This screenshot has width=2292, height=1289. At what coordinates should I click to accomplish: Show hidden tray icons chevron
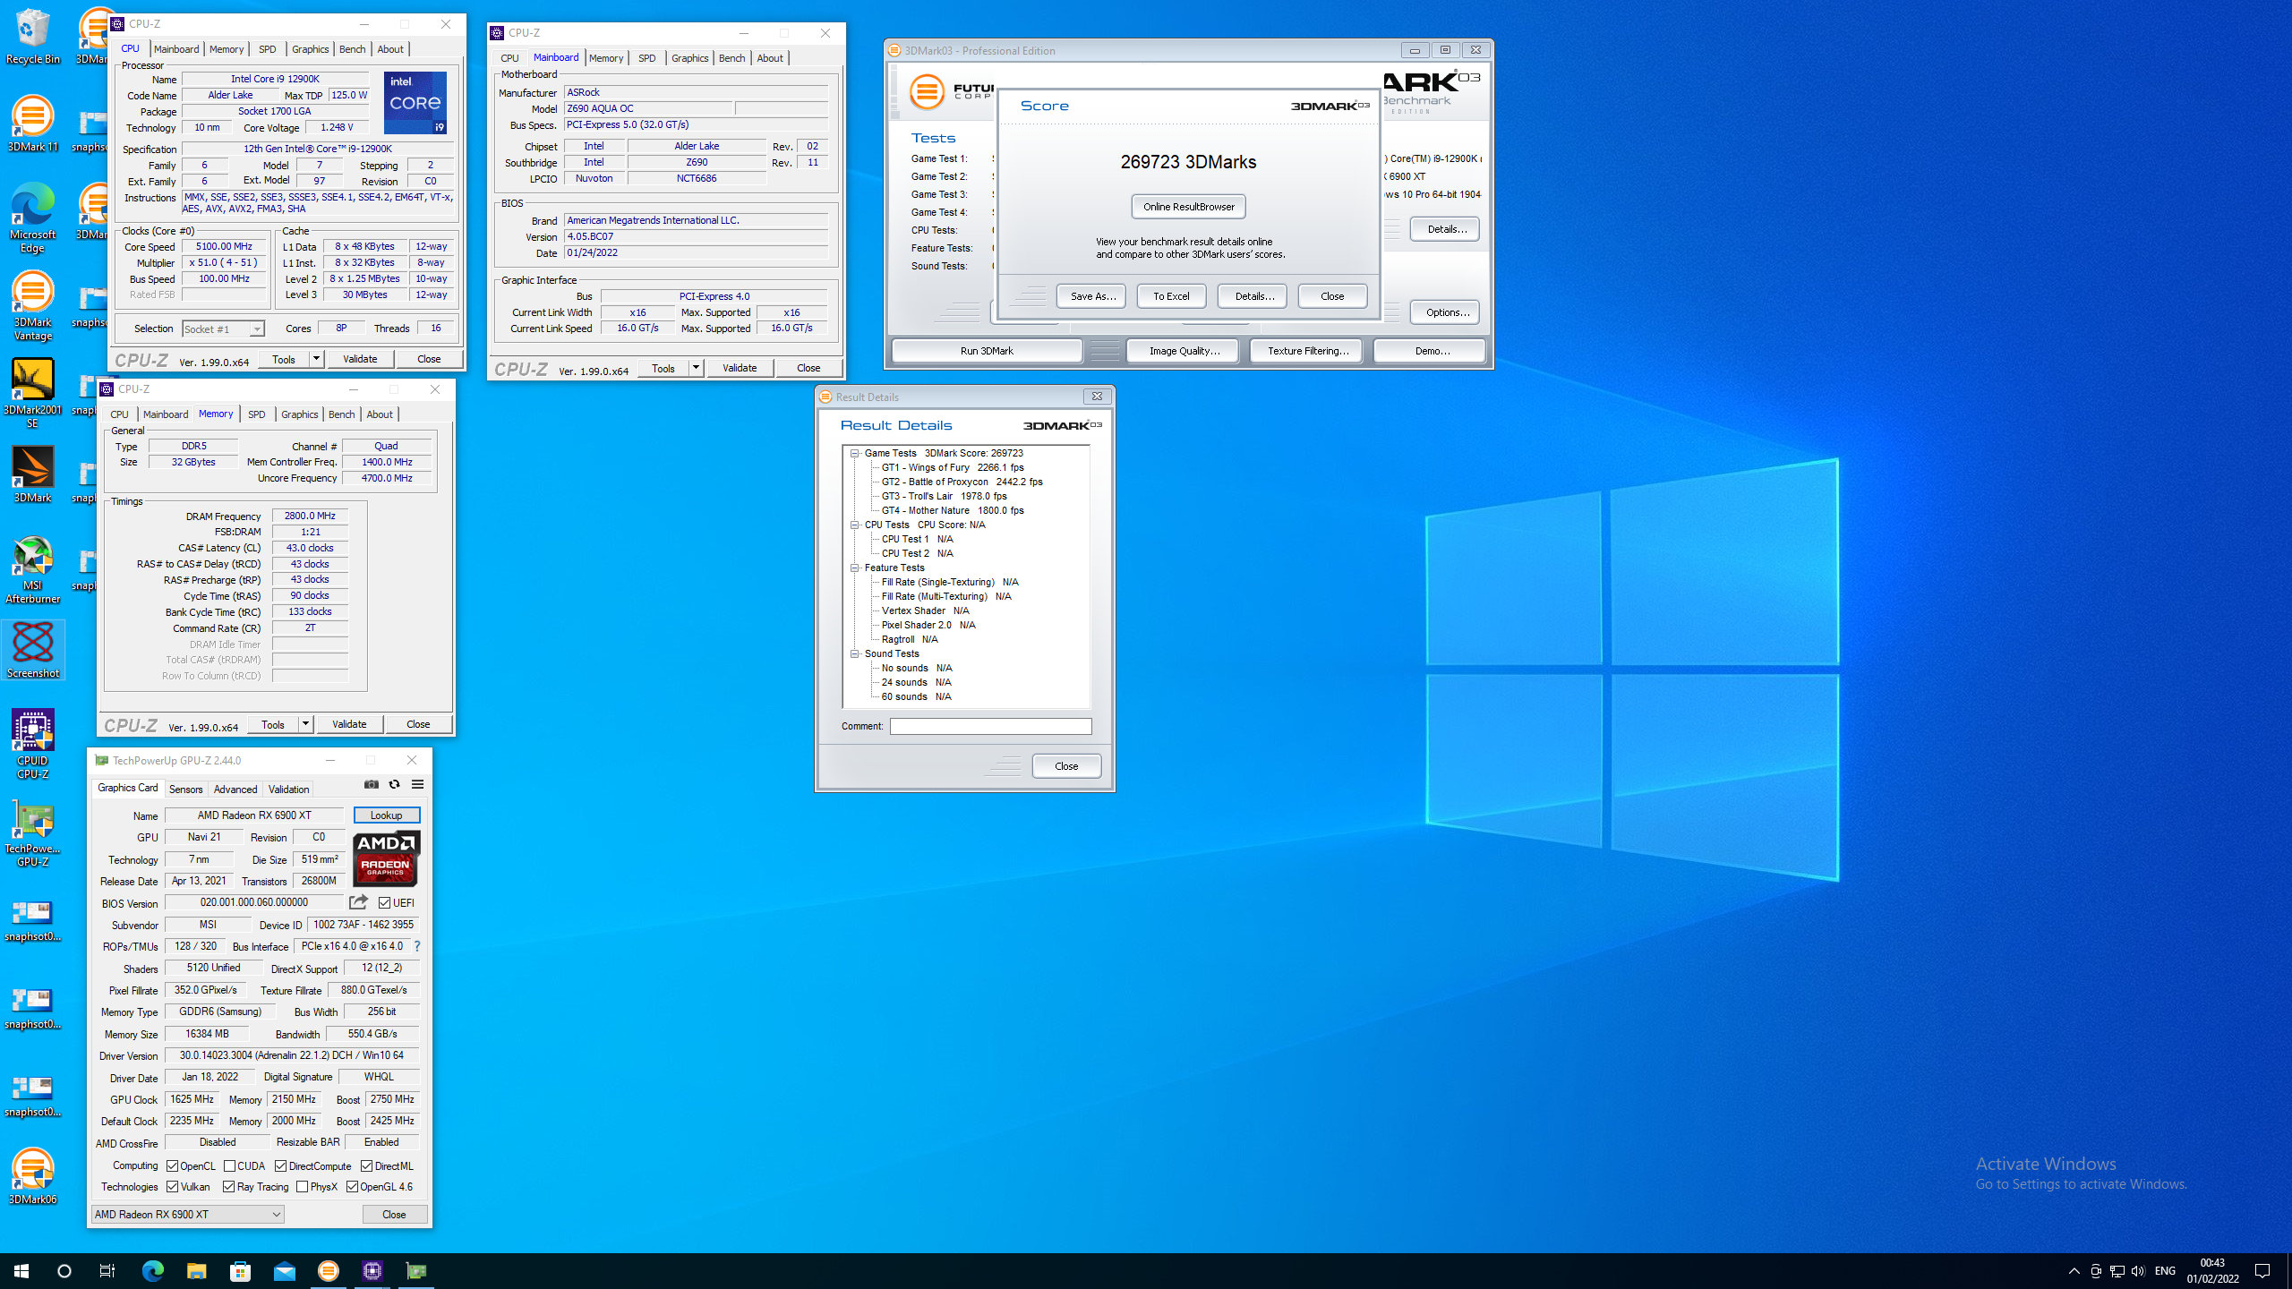click(2074, 1271)
